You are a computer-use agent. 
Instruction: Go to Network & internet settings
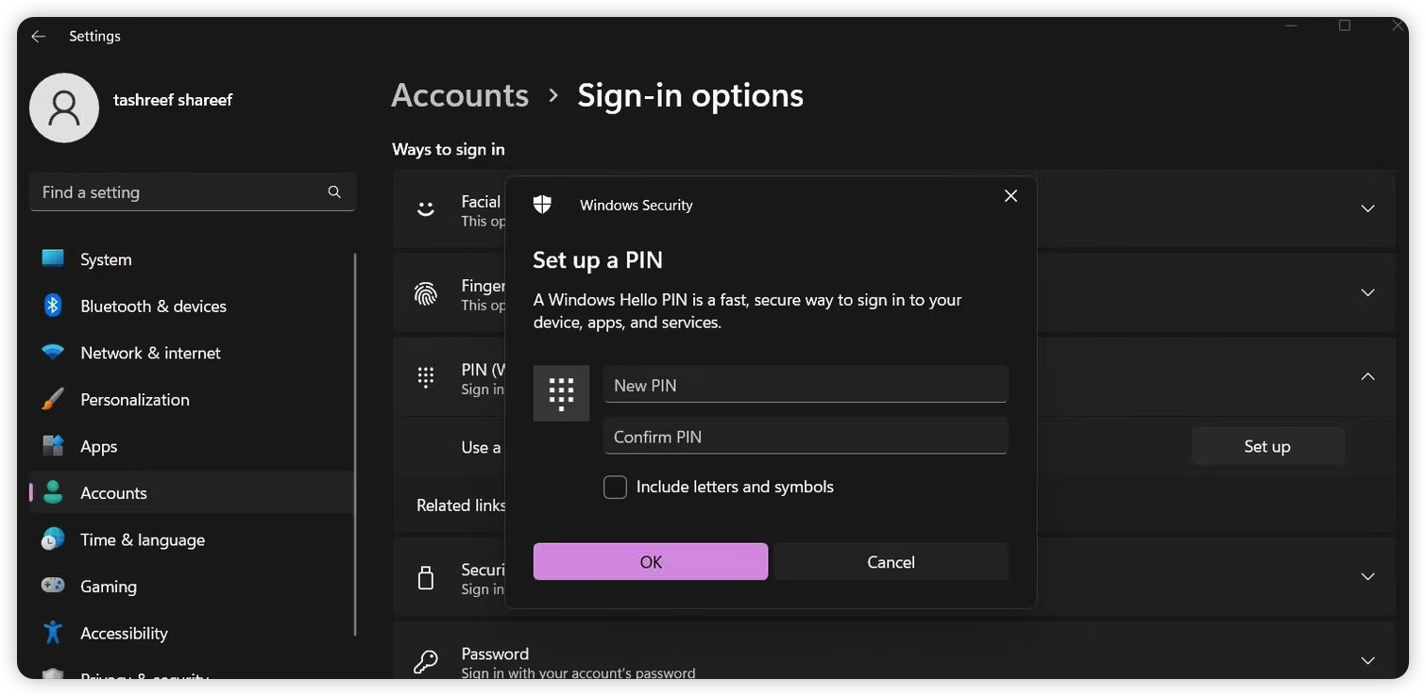(x=193, y=353)
